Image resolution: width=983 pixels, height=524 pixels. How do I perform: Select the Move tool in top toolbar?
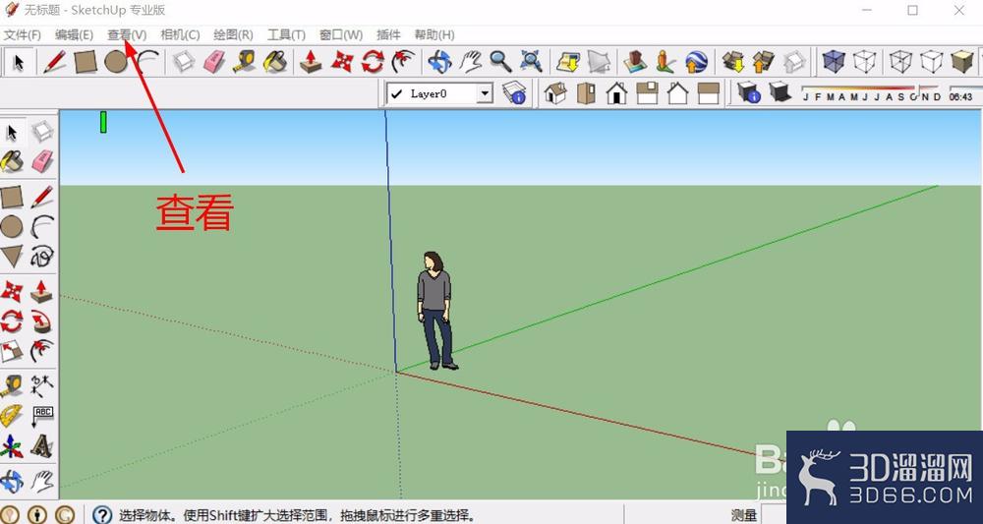(342, 61)
